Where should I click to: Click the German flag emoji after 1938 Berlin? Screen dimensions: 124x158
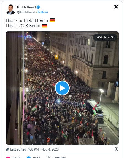tap(52, 20)
